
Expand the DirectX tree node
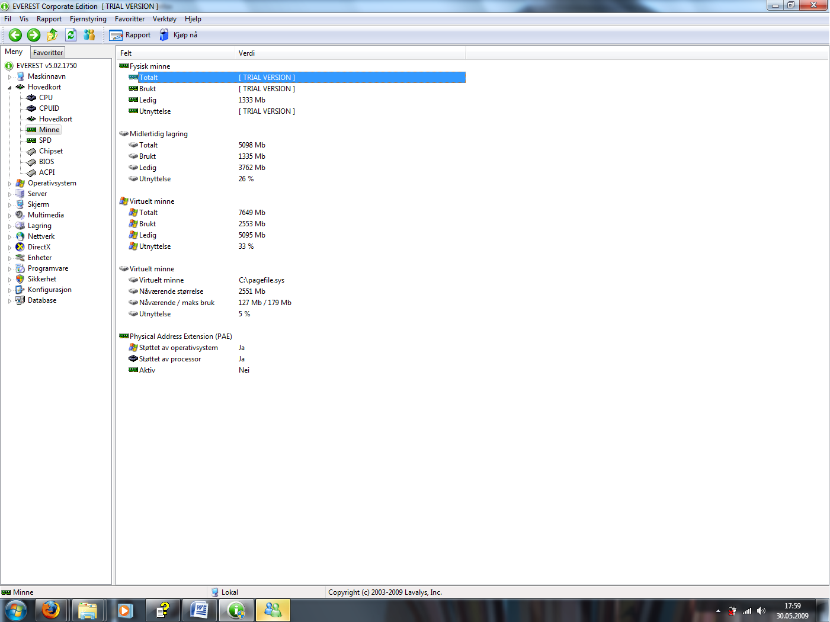tap(9, 248)
